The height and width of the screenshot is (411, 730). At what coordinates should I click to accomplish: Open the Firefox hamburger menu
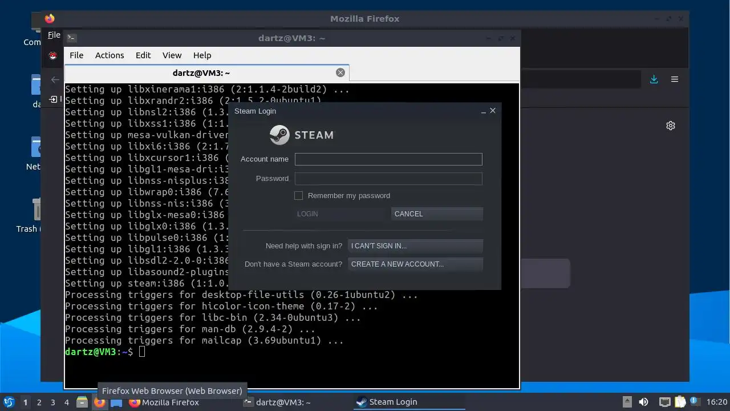pos(675,79)
